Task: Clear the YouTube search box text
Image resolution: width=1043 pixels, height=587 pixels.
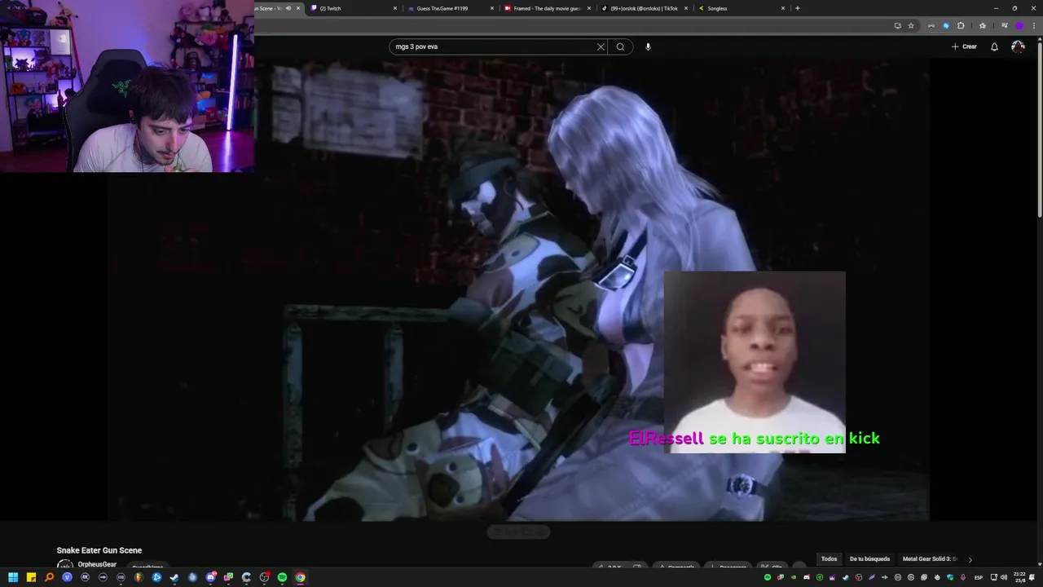Action: (x=601, y=46)
